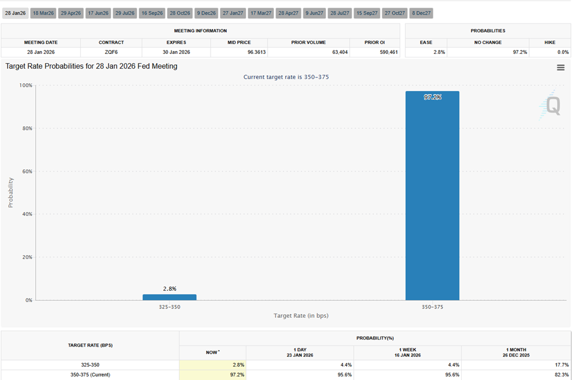This screenshot has height=380, width=572.
Task: Open the 15 Sep27 meeting tab
Action: point(367,12)
